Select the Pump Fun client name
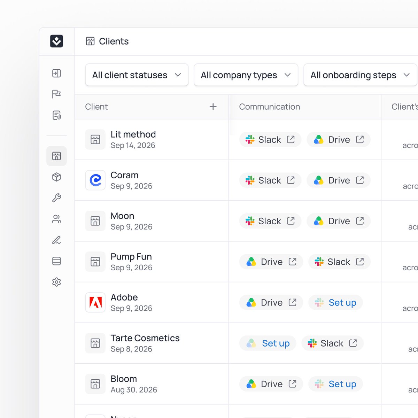The width and height of the screenshot is (418, 418). [x=131, y=257]
